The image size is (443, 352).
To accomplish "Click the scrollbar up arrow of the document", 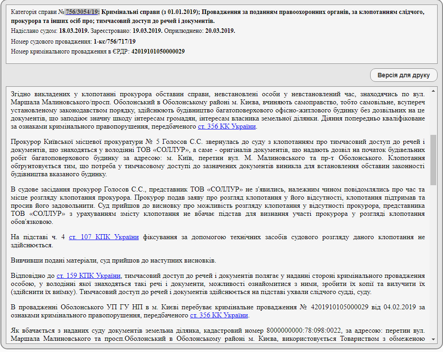I will pos(433,91).
